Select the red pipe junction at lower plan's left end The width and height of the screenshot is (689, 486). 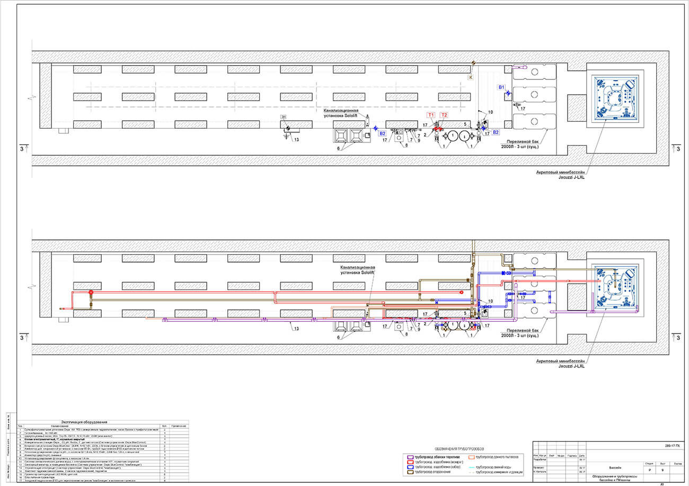coord(91,292)
